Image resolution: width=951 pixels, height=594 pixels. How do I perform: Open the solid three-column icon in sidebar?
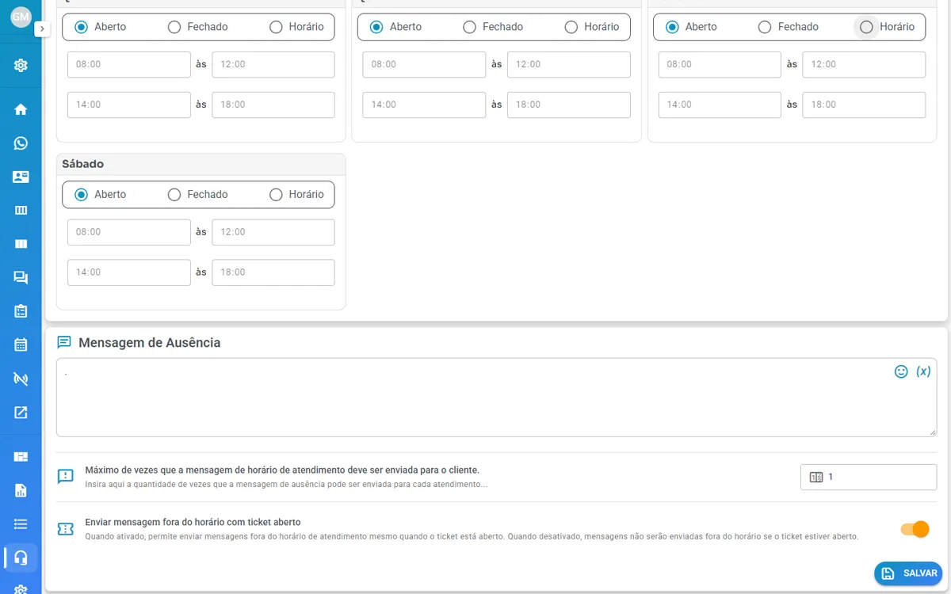point(21,244)
